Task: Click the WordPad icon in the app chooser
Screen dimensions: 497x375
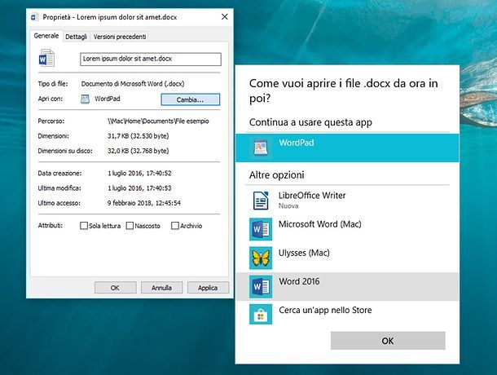Action: click(x=261, y=148)
